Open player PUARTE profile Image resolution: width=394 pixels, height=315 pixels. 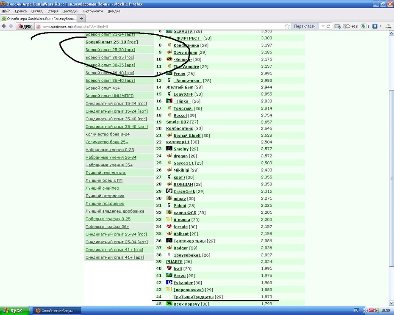(174, 262)
